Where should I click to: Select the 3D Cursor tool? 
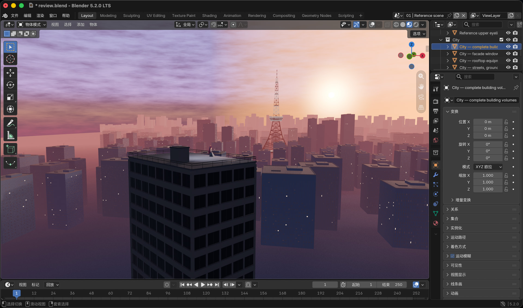(x=10, y=59)
